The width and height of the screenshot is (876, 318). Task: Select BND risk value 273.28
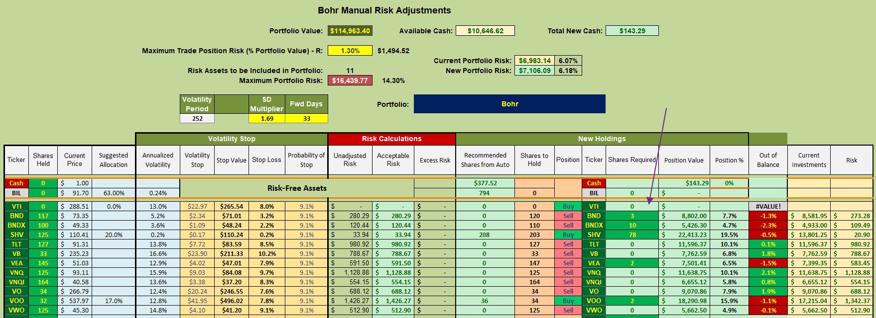(x=852, y=216)
